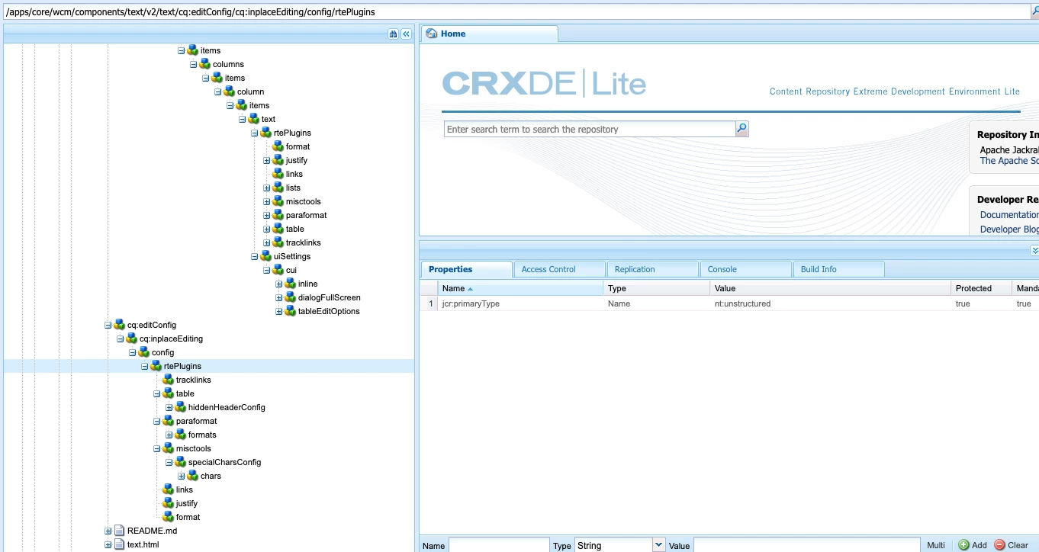
Task: Collapse the cq:inplaceEditing node
Action: coord(121,339)
